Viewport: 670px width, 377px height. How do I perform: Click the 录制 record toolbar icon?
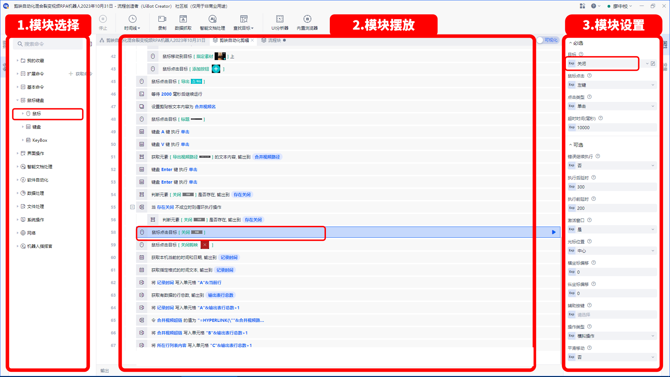click(162, 22)
